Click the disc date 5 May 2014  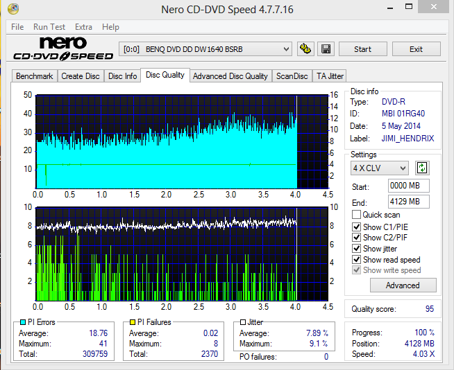pos(401,126)
